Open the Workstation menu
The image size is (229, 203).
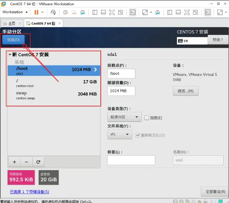pyautogui.click(x=15, y=12)
